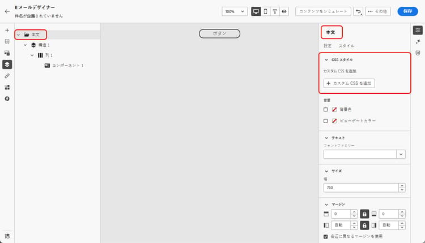
Task: Open the フォントファミリー dropdown arrow
Action: pos(401,154)
